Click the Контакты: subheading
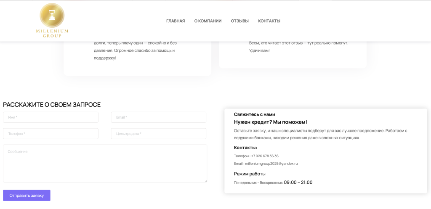 coord(245,148)
